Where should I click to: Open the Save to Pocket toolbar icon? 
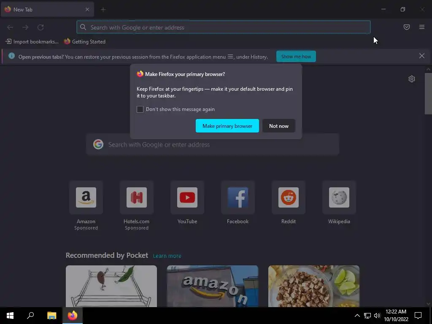pos(406,27)
